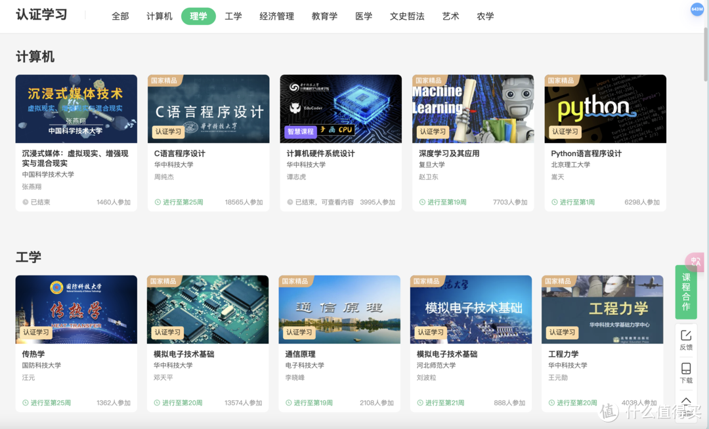Switch to the 农学 category tab
The width and height of the screenshot is (709, 429).
tap(485, 16)
